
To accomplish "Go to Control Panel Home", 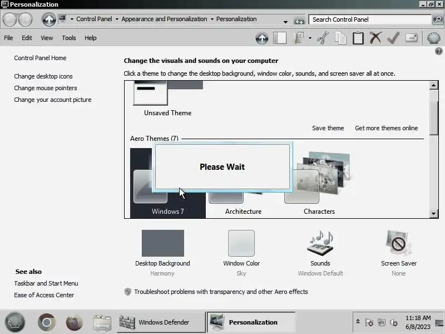I will click(x=40, y=58).
